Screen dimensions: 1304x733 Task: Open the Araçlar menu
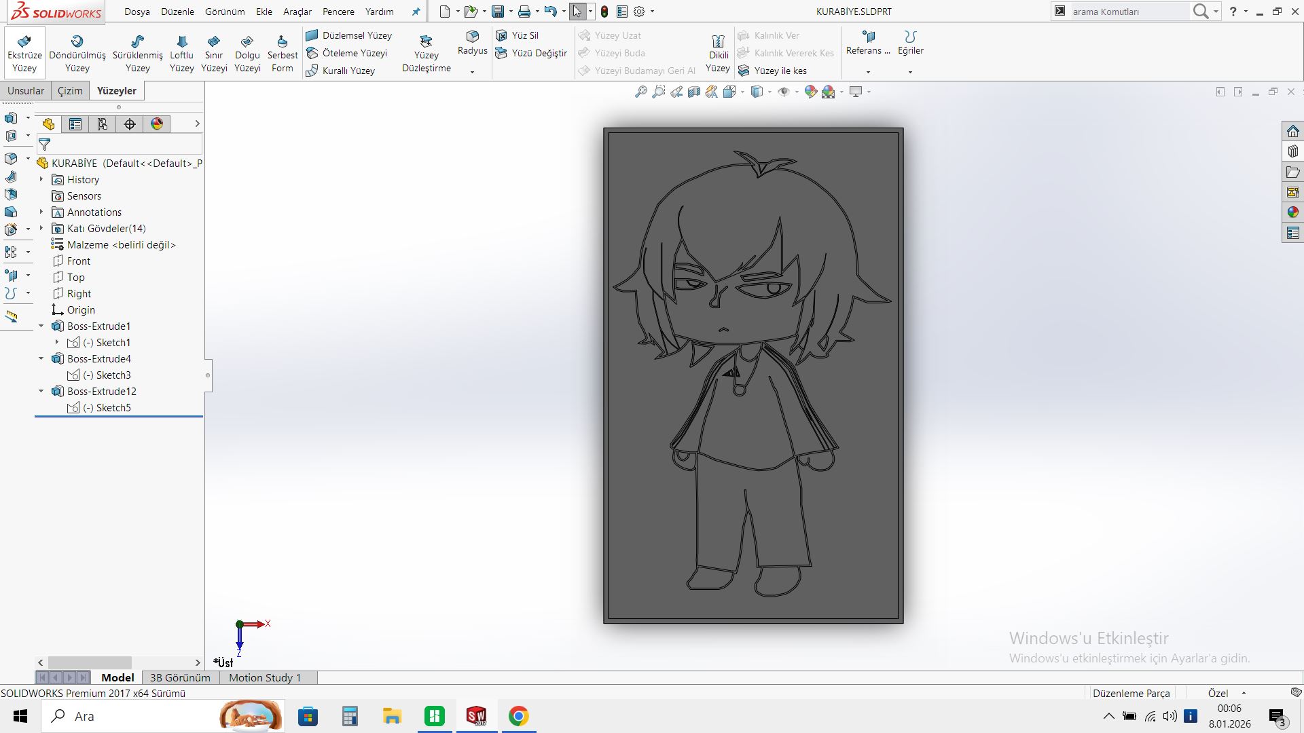(x=297, y=12)
